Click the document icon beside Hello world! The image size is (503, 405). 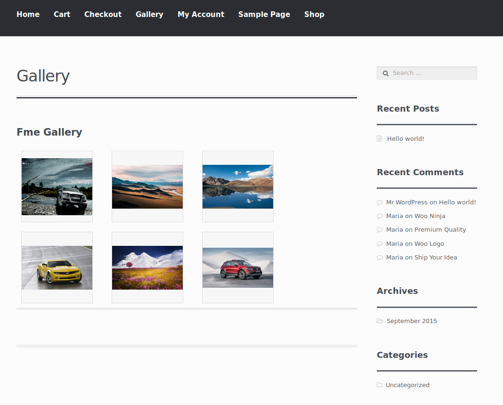click(x=380, y=139)
